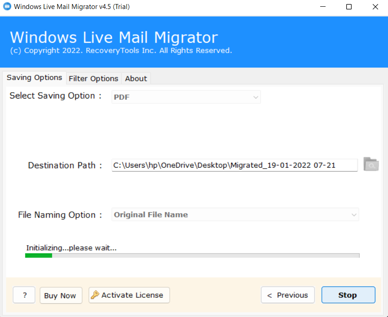Open the Filter Options tab
This screenshot has height=317, width=388.
click(x=93, y=79)
